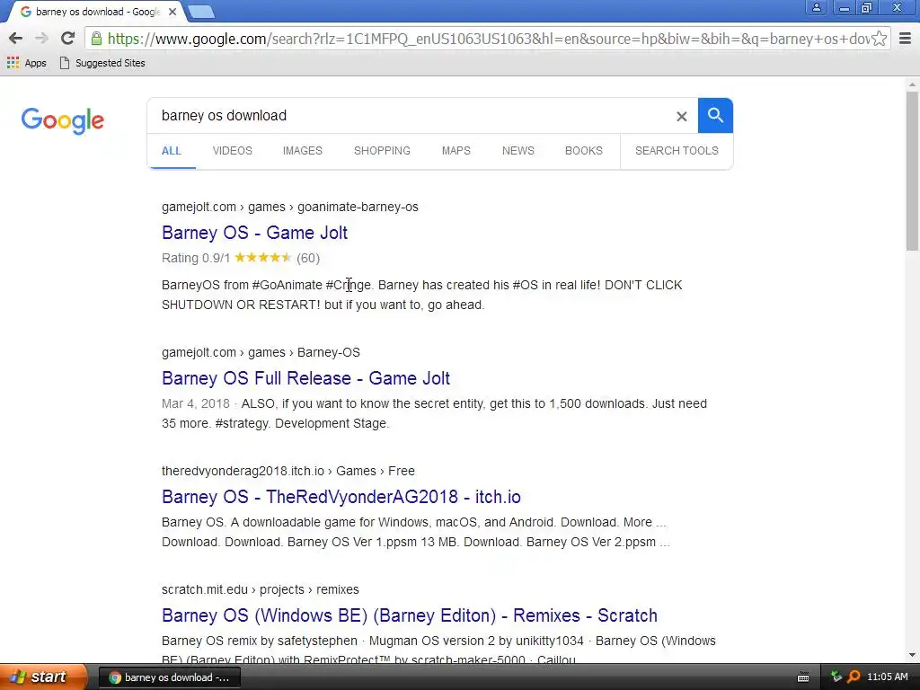Open Barney OS - Game Jolt result
Screen dimensions: 920x690
coord(254,233)
